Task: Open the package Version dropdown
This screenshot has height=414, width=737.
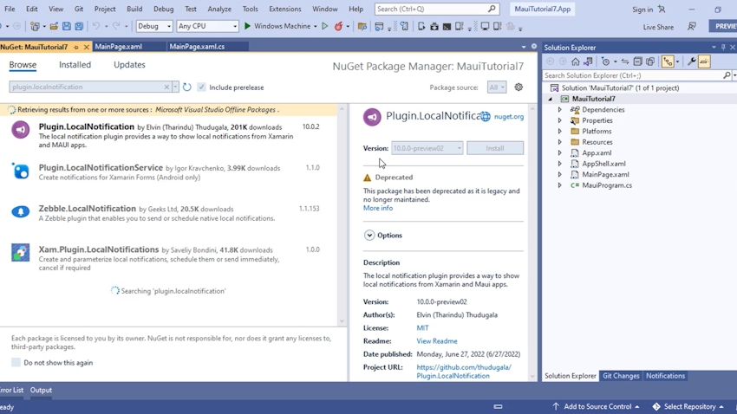Action: pos(427,148)
